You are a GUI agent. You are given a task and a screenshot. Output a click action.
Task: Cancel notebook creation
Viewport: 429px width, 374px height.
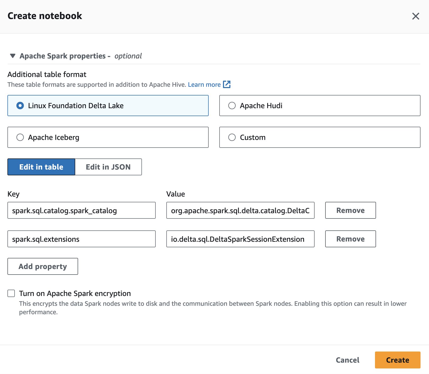coord(347,360)
